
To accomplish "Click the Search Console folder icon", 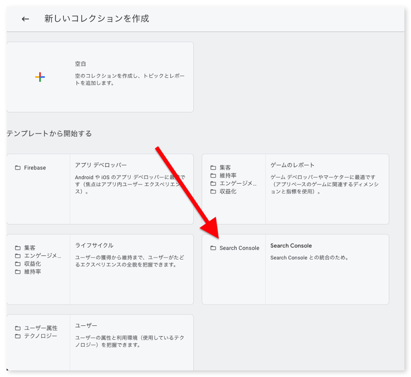I will (213, 248).
